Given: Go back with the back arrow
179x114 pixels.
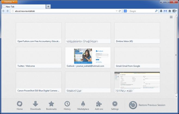Looking at the screenshot, I should 4,11.
